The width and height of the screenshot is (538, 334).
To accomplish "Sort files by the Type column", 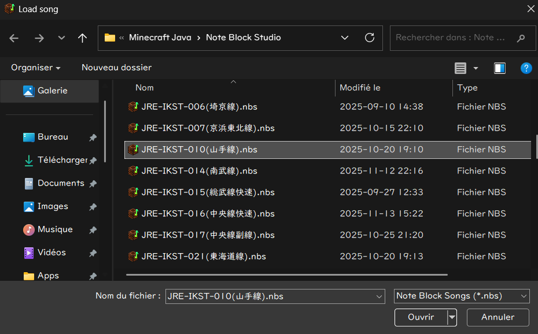I will click(467, 88).
